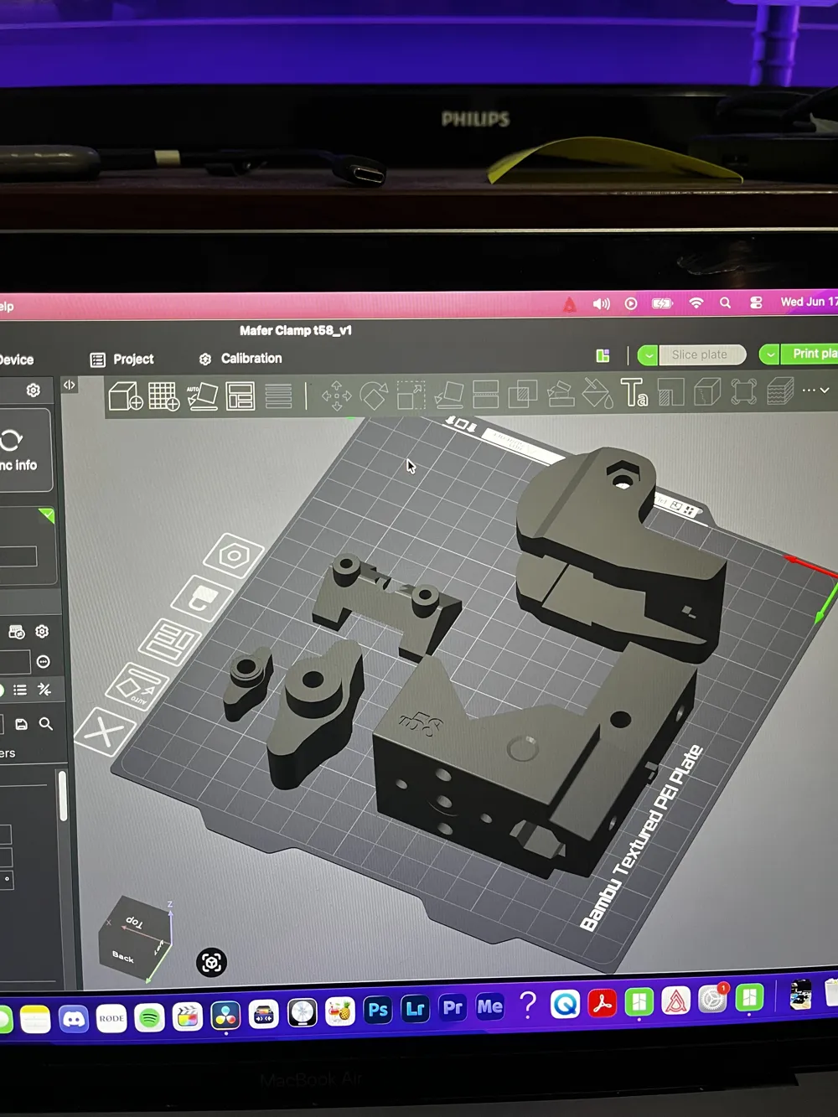Click the save preset floppy icon

[22, 724]
